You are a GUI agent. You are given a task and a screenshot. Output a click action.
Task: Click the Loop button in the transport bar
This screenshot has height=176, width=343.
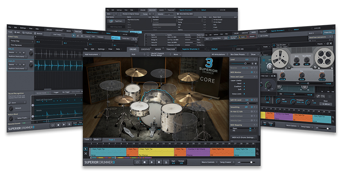tap(138, 162)
